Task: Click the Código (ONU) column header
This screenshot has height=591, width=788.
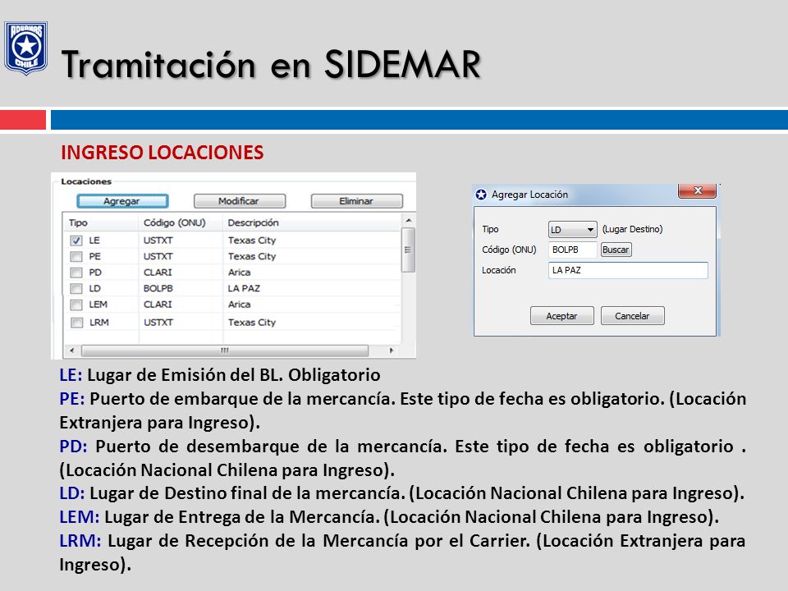Action: coord(174,222)
